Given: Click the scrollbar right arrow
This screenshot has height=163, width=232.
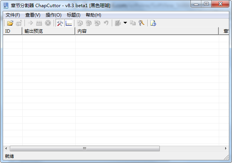Looking at the screenshot, I should pyautogui.click(x=226, y=148).
